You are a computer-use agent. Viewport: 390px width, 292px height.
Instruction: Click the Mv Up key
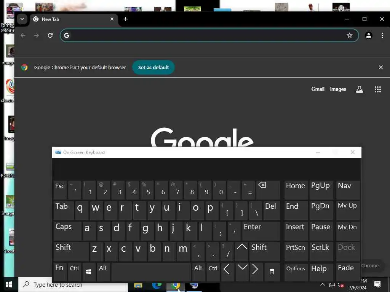click(x=348, y=211)
